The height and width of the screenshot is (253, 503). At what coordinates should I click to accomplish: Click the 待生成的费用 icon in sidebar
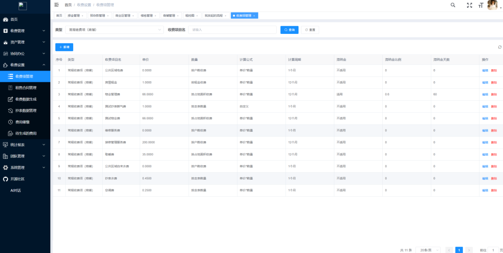tap(10, 133)
